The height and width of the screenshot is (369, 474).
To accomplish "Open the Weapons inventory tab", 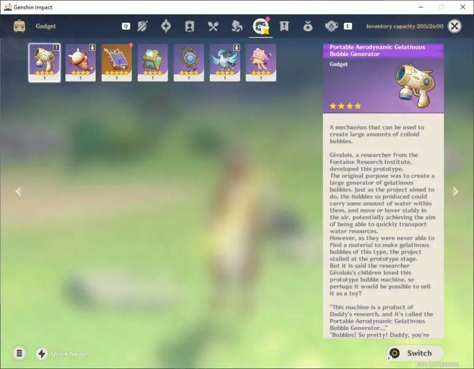I will (x=142, y=26).
